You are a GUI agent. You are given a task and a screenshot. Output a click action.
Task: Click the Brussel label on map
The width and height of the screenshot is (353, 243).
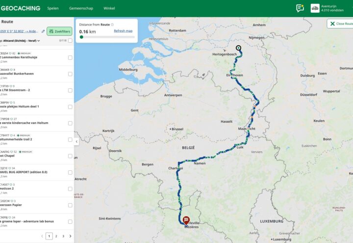tap(177, 129)
